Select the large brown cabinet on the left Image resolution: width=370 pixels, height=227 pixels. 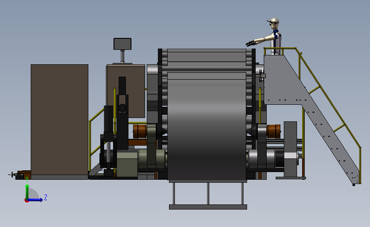click(x=59, y=120)
